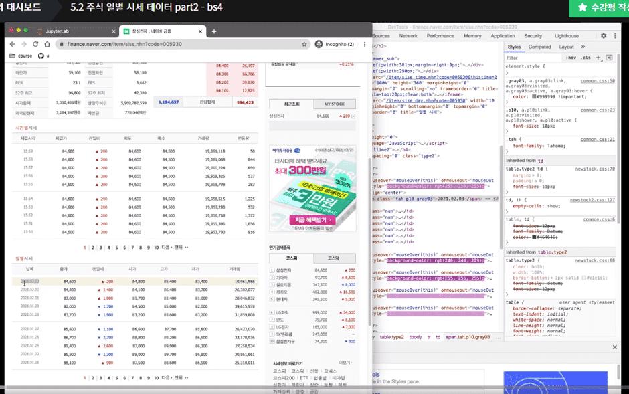Switch to the JupyterLab tab

tap(76, 31)
